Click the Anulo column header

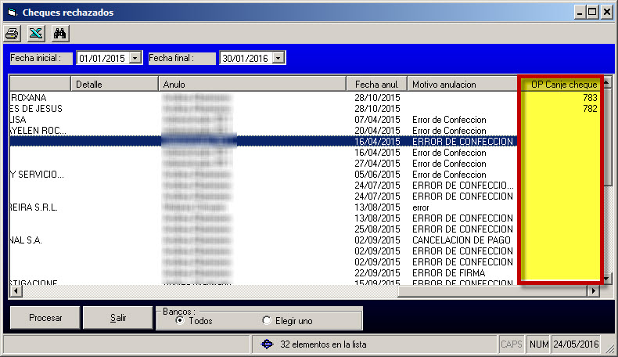click(253, 84)
